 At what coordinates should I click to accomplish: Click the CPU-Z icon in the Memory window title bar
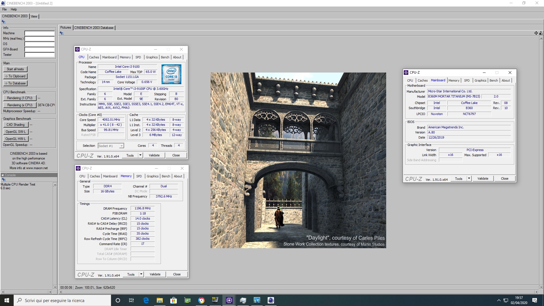click(78, 168)
